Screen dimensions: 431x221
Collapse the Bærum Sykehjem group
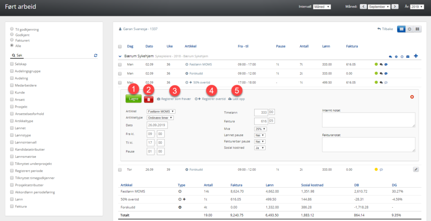click(x=120, y=56)
